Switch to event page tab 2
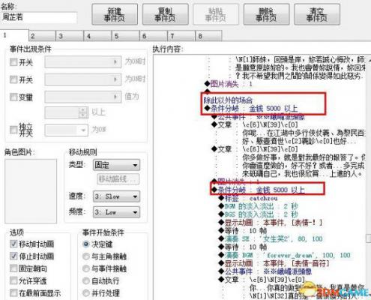The image size is (371, 300). [x=42, y=36]
